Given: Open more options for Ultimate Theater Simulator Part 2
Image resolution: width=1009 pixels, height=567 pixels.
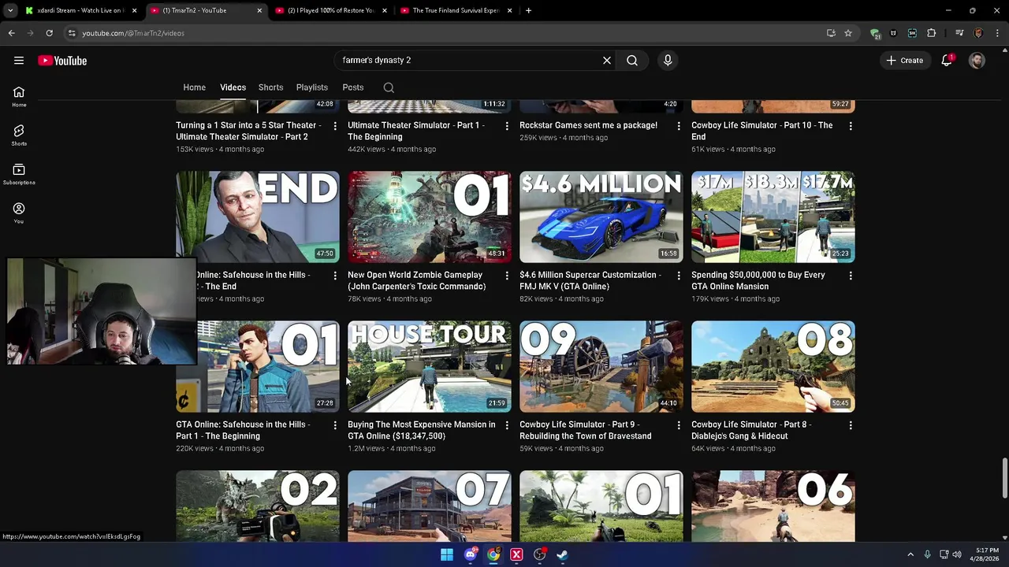Looking at the screenshot, I should click(335, 126).
